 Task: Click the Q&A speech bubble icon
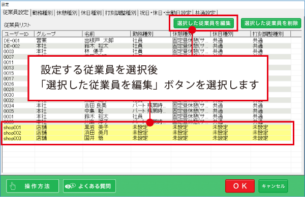coord(70,186)
